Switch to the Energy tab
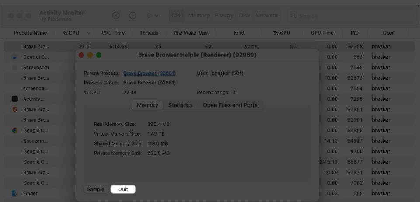The width and height of the screenshot is (420, 202). click(x=224, y=16)
